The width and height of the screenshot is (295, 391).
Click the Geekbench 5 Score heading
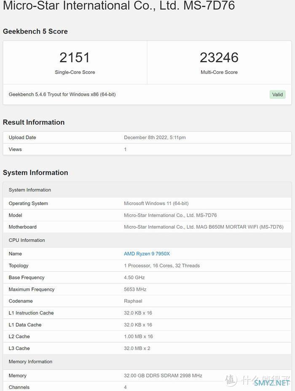click(35, 32)
